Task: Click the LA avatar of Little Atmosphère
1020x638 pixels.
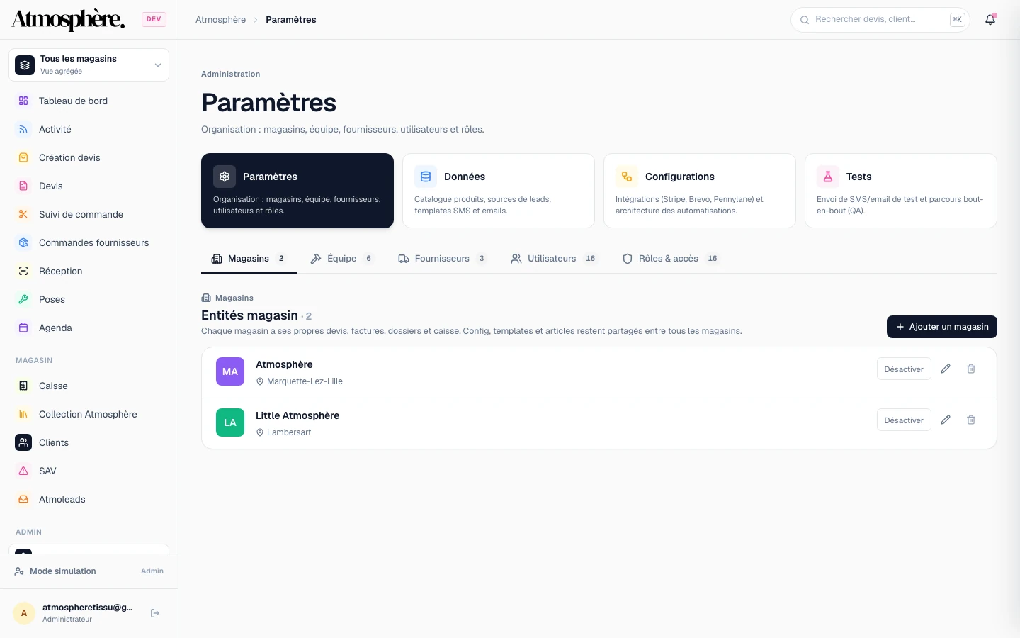Action: coord(230,422)
